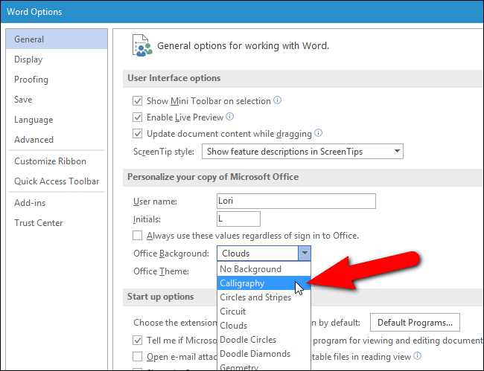
Task: Disable the Enable Live Preview checkbox
Action: 137,117
